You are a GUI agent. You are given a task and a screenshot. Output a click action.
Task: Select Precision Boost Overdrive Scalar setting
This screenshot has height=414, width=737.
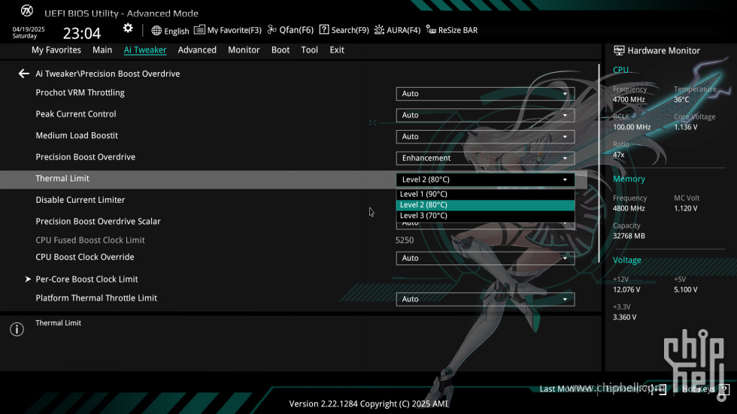click(99, 222)
